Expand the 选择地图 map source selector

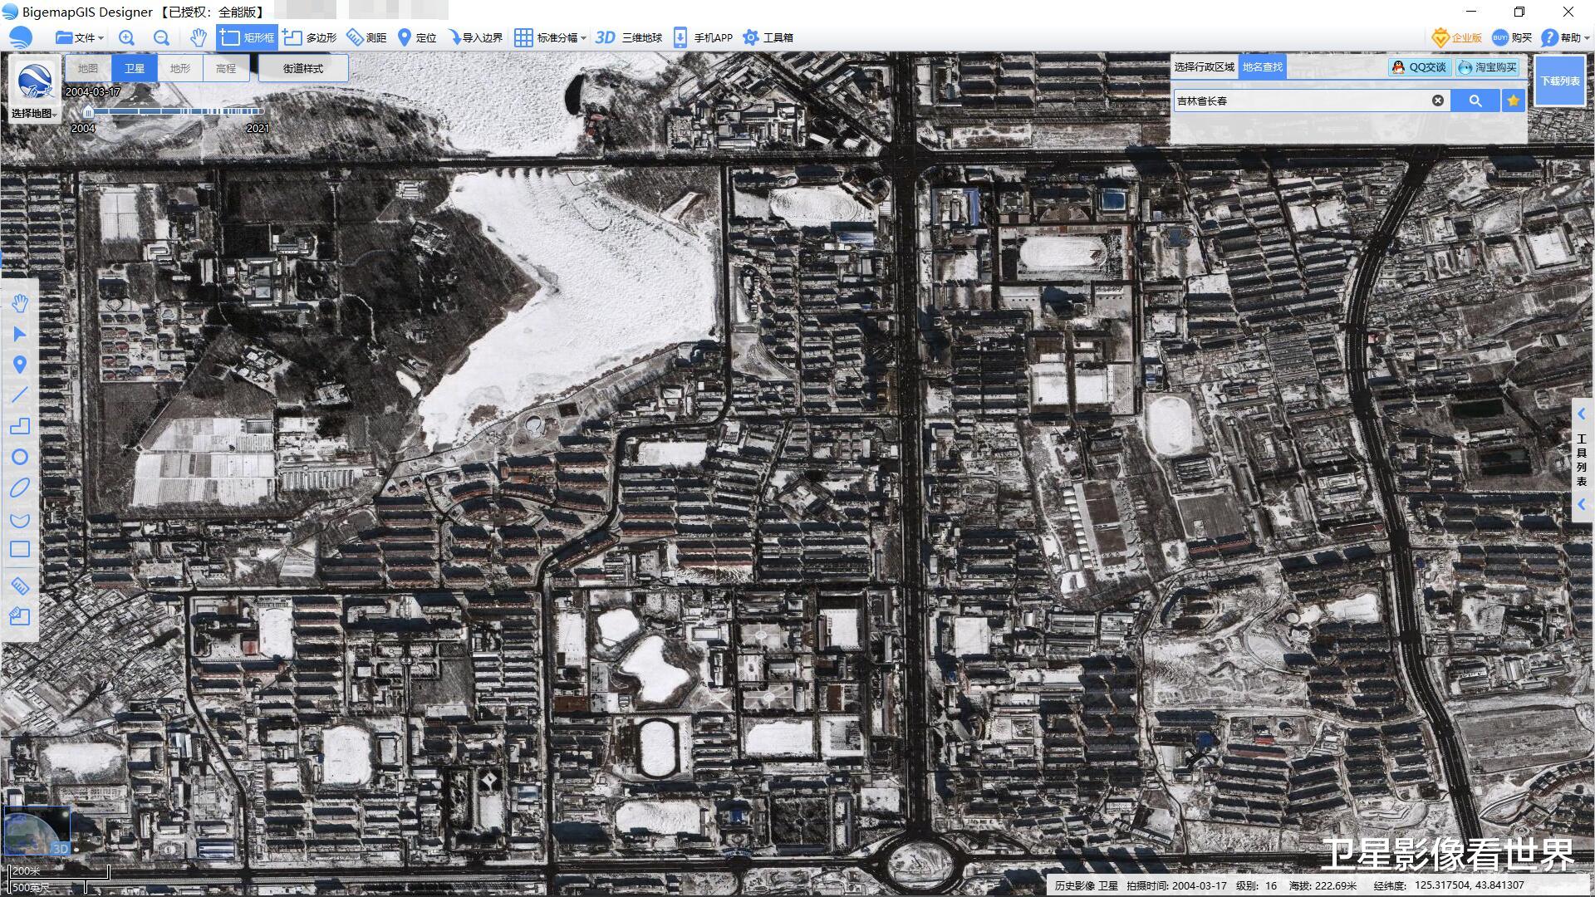(x=34, y=114)
